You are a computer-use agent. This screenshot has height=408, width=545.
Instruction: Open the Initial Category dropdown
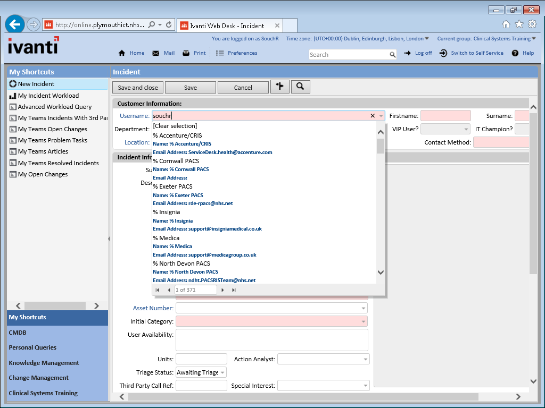(x=363, y=321)
